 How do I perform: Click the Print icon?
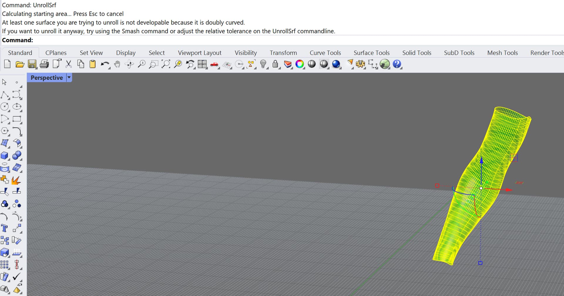[x=44, y=64]
